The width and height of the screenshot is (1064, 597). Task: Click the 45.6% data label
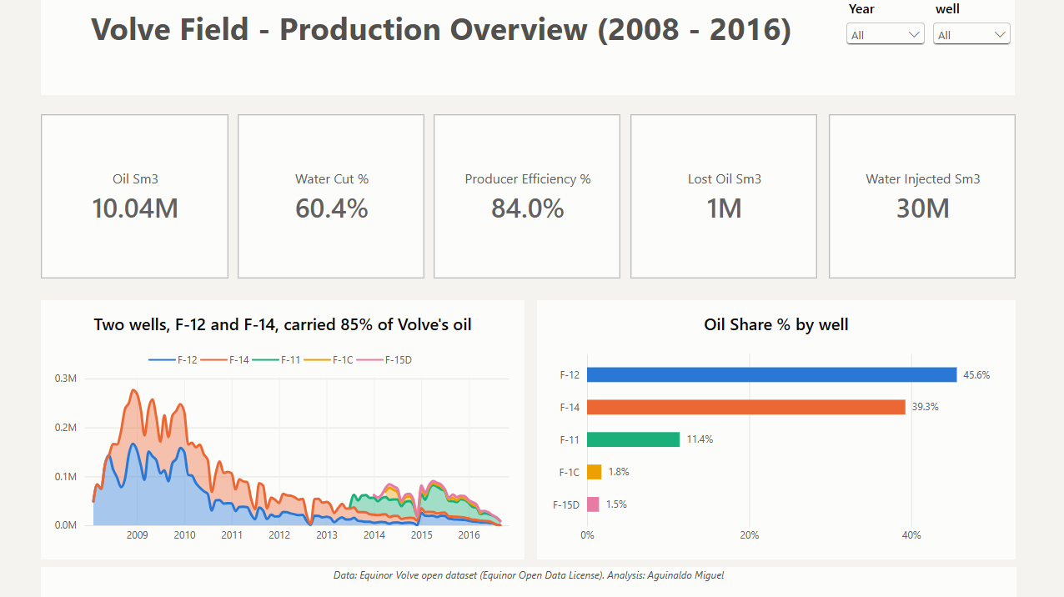pyautogui.click(x=976, y=375)
